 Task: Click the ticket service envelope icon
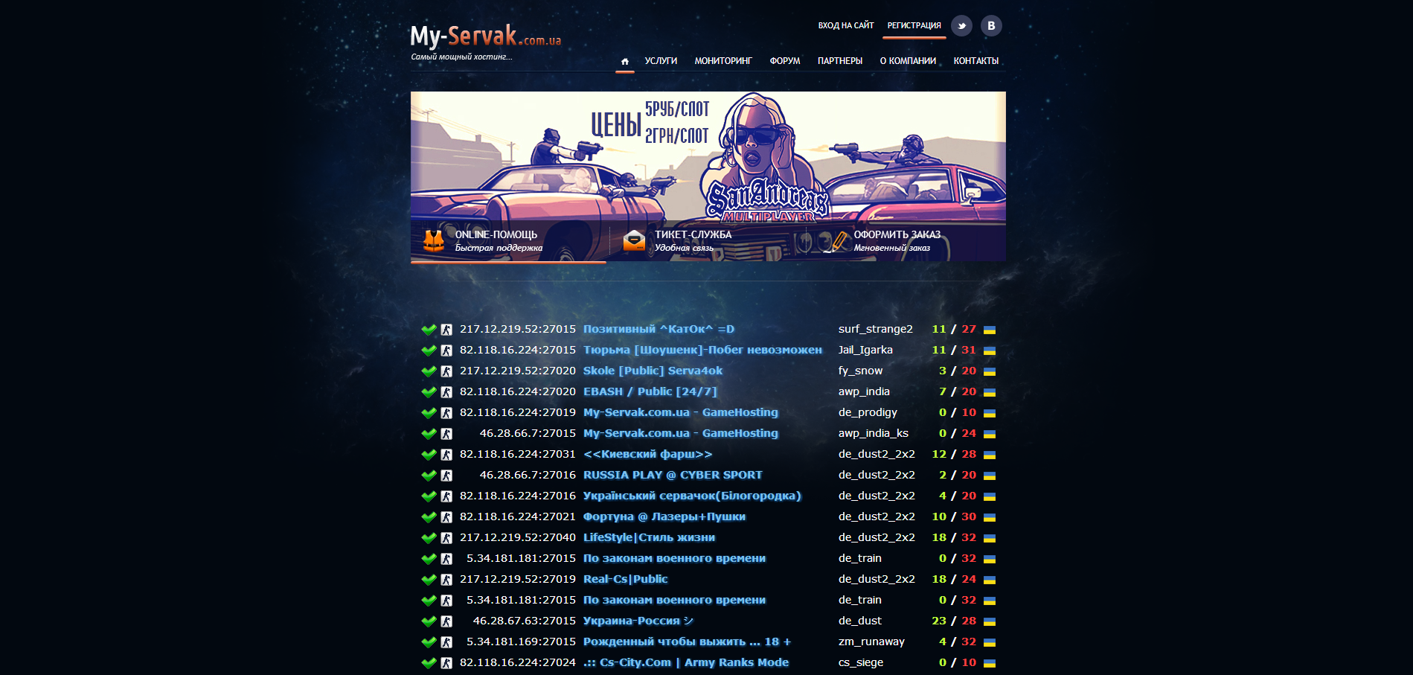click(x=634, y=240)
